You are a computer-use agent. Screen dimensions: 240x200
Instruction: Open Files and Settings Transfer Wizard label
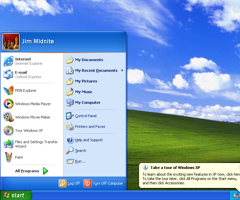36,144
